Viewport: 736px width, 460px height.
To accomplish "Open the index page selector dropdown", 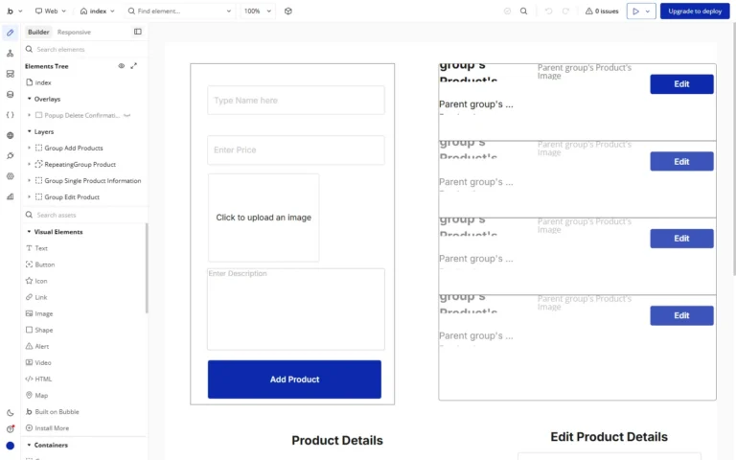I will 97,11.
